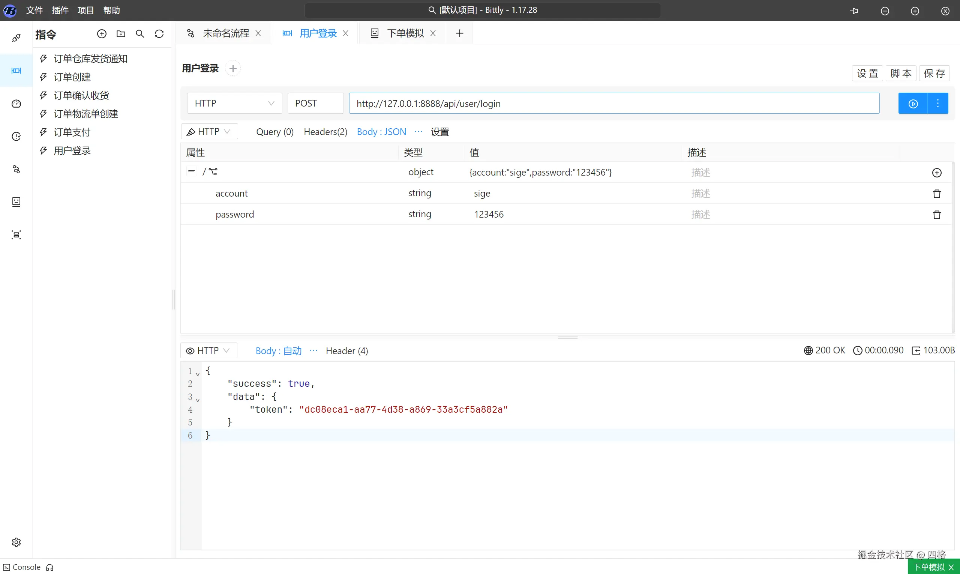Open the HTTP protocol dropdown
Image resolution: width=960 pixels, height=574 pixels.
234,103
